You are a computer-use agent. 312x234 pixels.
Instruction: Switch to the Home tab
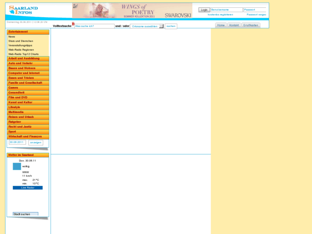point(221,25)
